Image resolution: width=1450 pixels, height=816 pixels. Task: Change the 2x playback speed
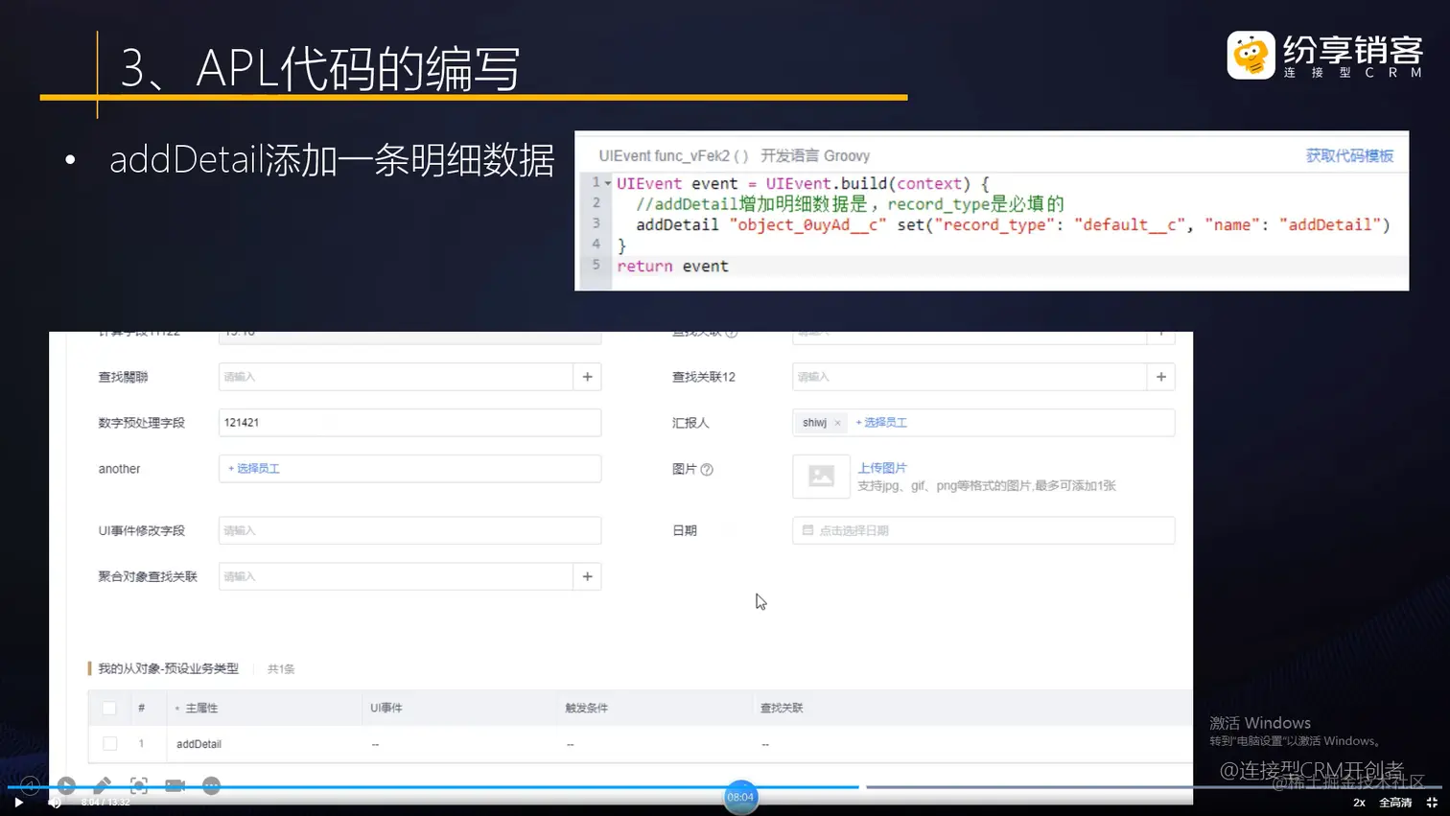click(x=1359, y=803)
